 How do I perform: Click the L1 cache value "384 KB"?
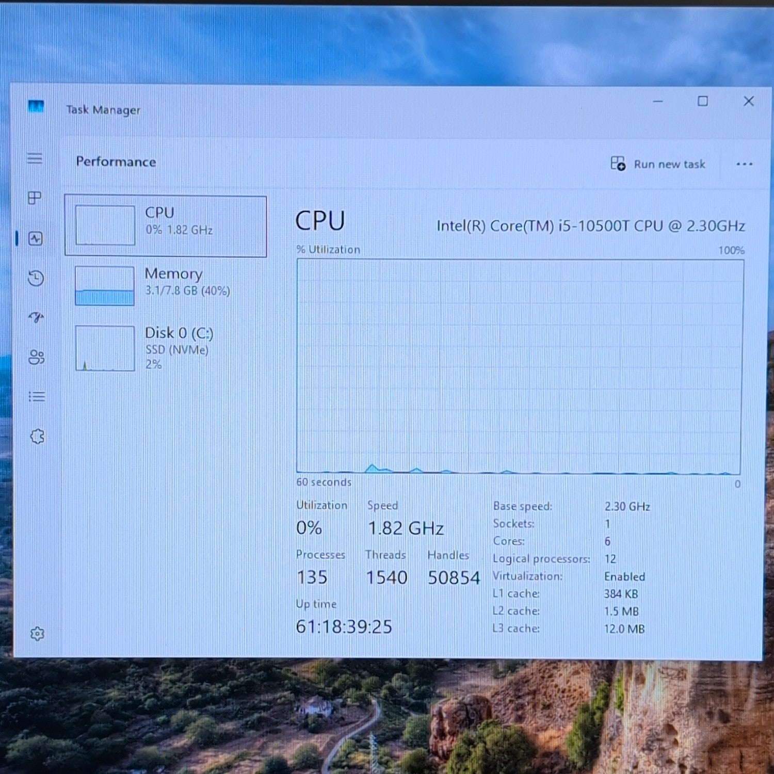(621, 594)
